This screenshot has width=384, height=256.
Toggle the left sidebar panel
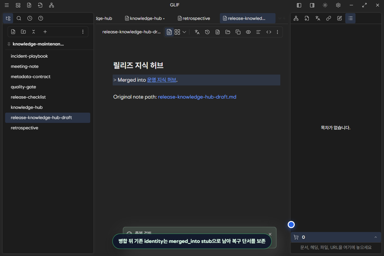(299, 5)
